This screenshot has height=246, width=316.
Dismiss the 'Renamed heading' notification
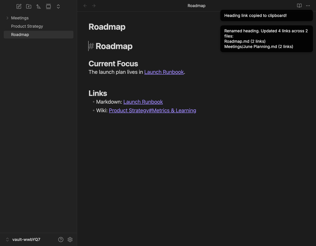(x=266, y=39)
